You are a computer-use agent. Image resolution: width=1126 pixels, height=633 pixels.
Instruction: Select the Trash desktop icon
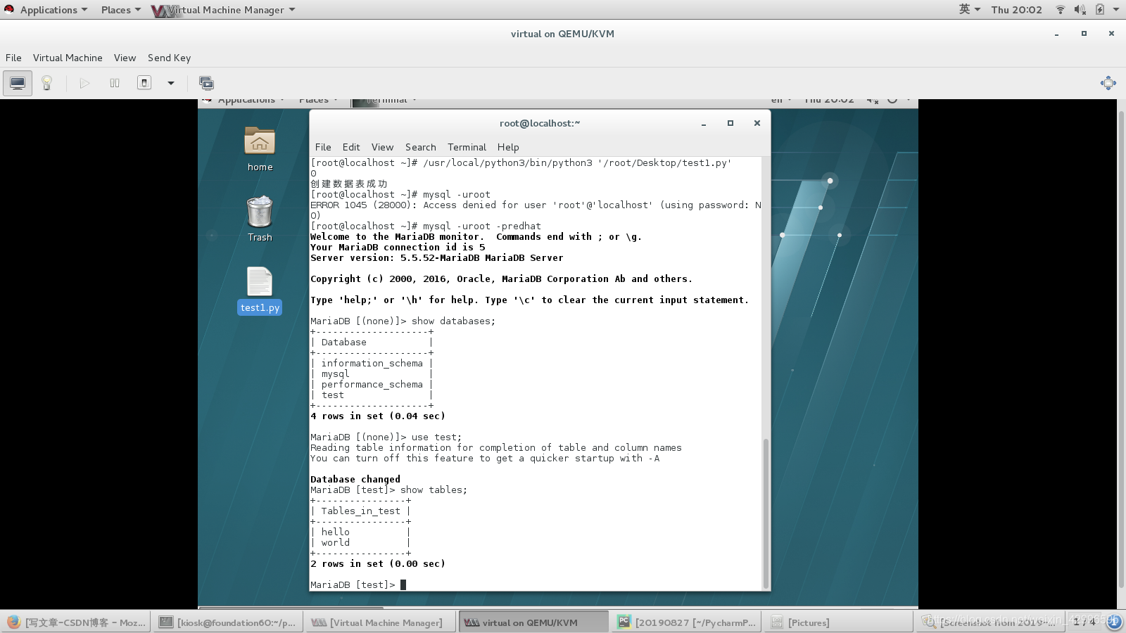click(x=260, y=219)
